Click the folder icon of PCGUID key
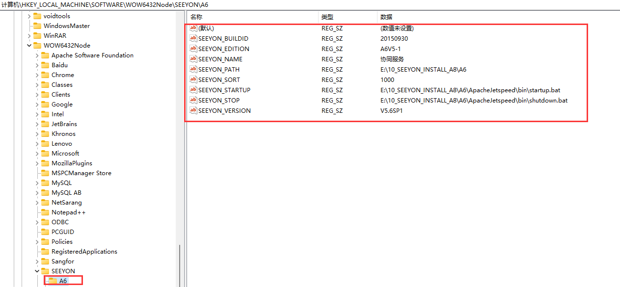The height and width of the screenshot is (287, 620). pos(45,232)
